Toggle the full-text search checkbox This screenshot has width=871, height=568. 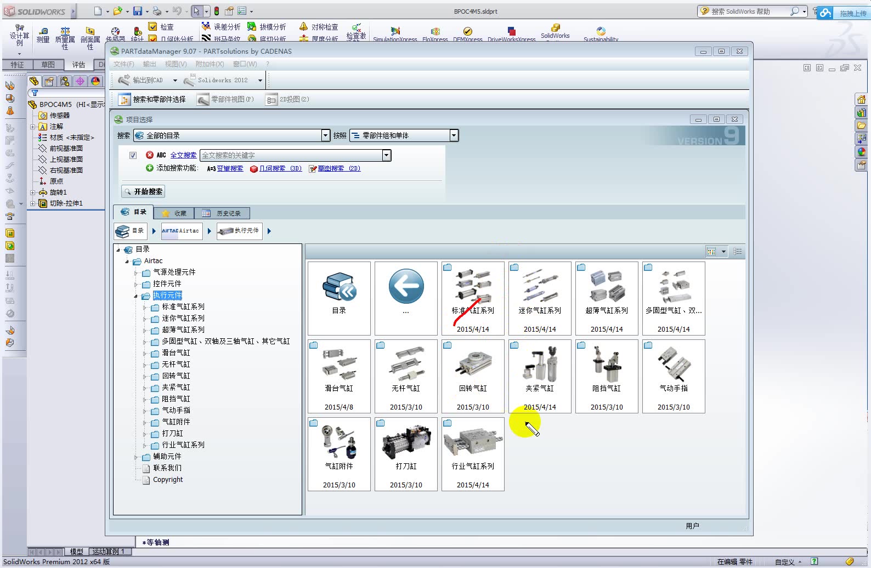(133, 155)
